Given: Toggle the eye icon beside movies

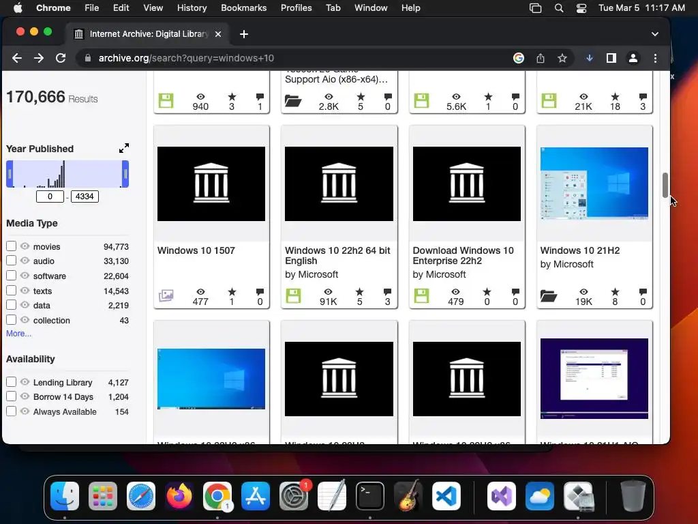Looking at the screenshot, I should 25,246.
